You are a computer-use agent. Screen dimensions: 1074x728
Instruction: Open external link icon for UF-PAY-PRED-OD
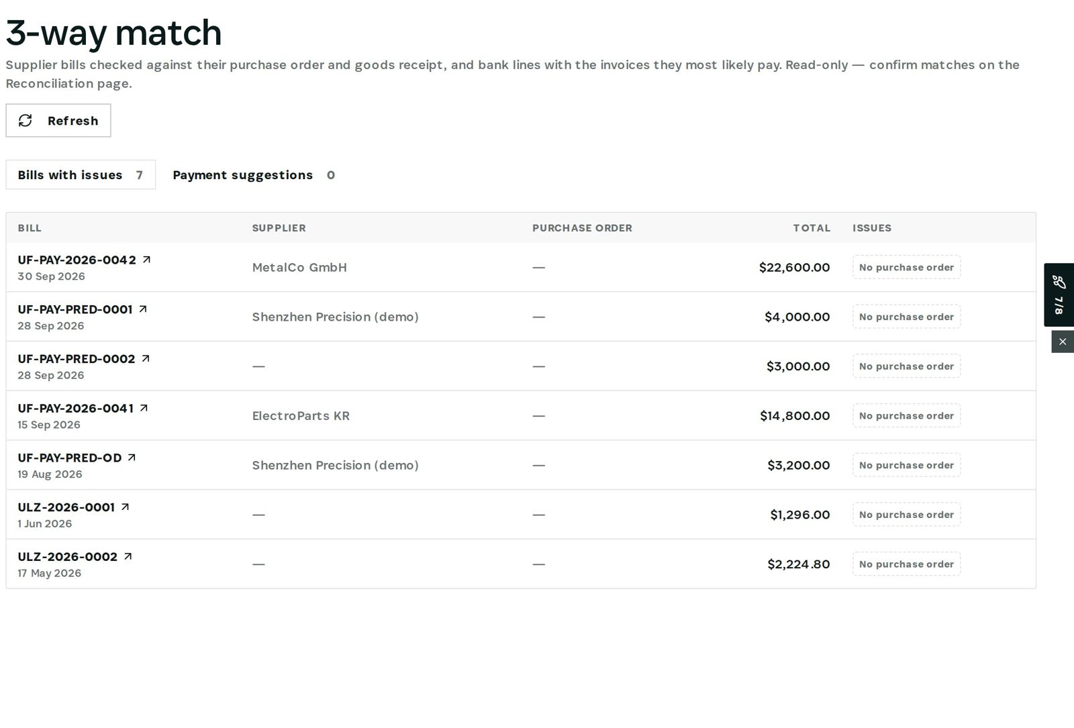tap(132, 458)
